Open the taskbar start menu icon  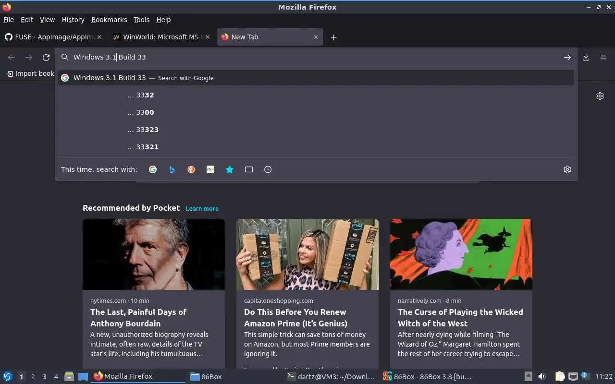tap(8, 376)
